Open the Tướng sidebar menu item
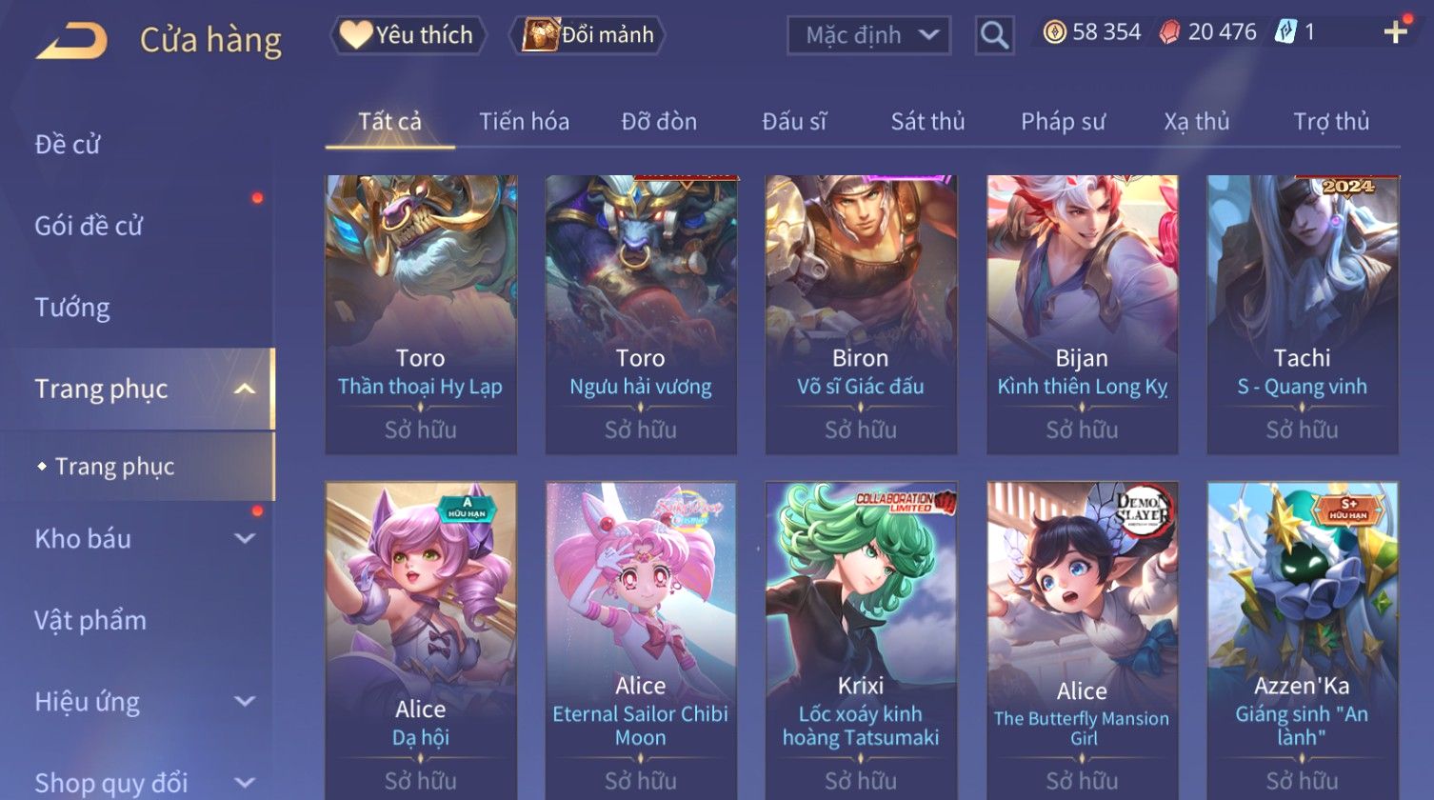This screenshot has height=800, width=1434. click(x=72, y=308)
